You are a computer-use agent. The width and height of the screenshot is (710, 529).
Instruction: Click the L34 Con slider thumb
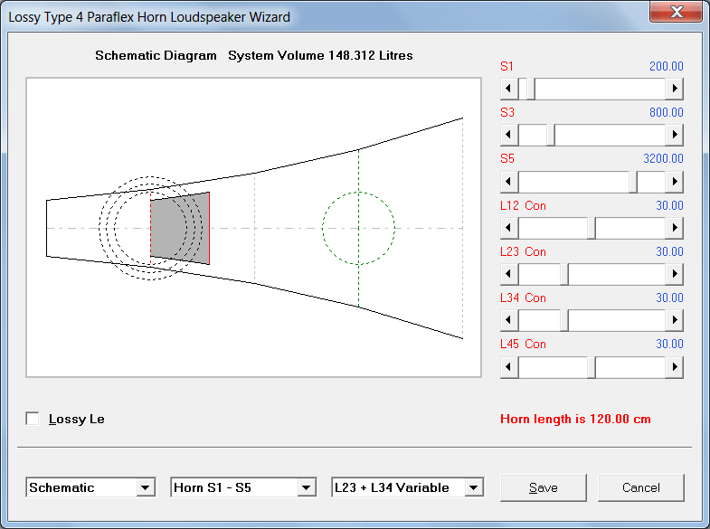[564, 320]
